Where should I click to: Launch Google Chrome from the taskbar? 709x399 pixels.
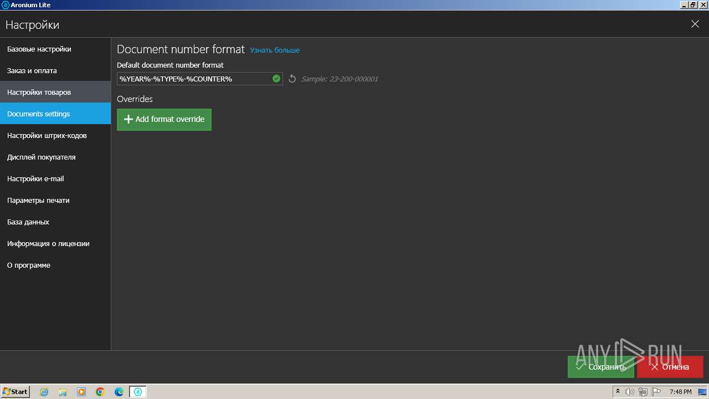(x=100, y=392)
